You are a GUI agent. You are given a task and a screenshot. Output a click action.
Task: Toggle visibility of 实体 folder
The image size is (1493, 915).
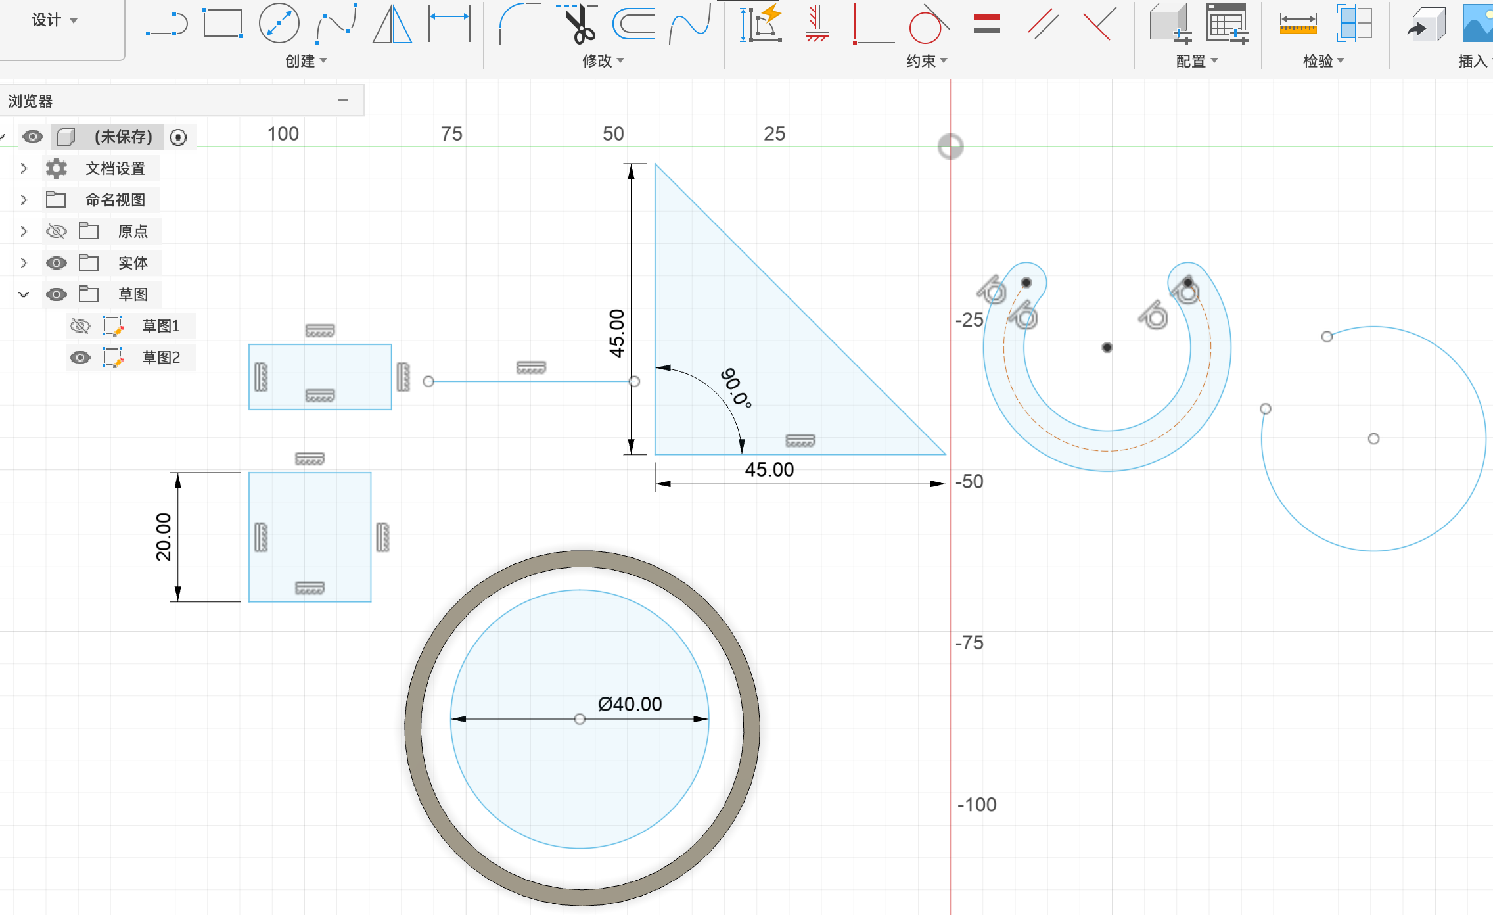(57, 263)
